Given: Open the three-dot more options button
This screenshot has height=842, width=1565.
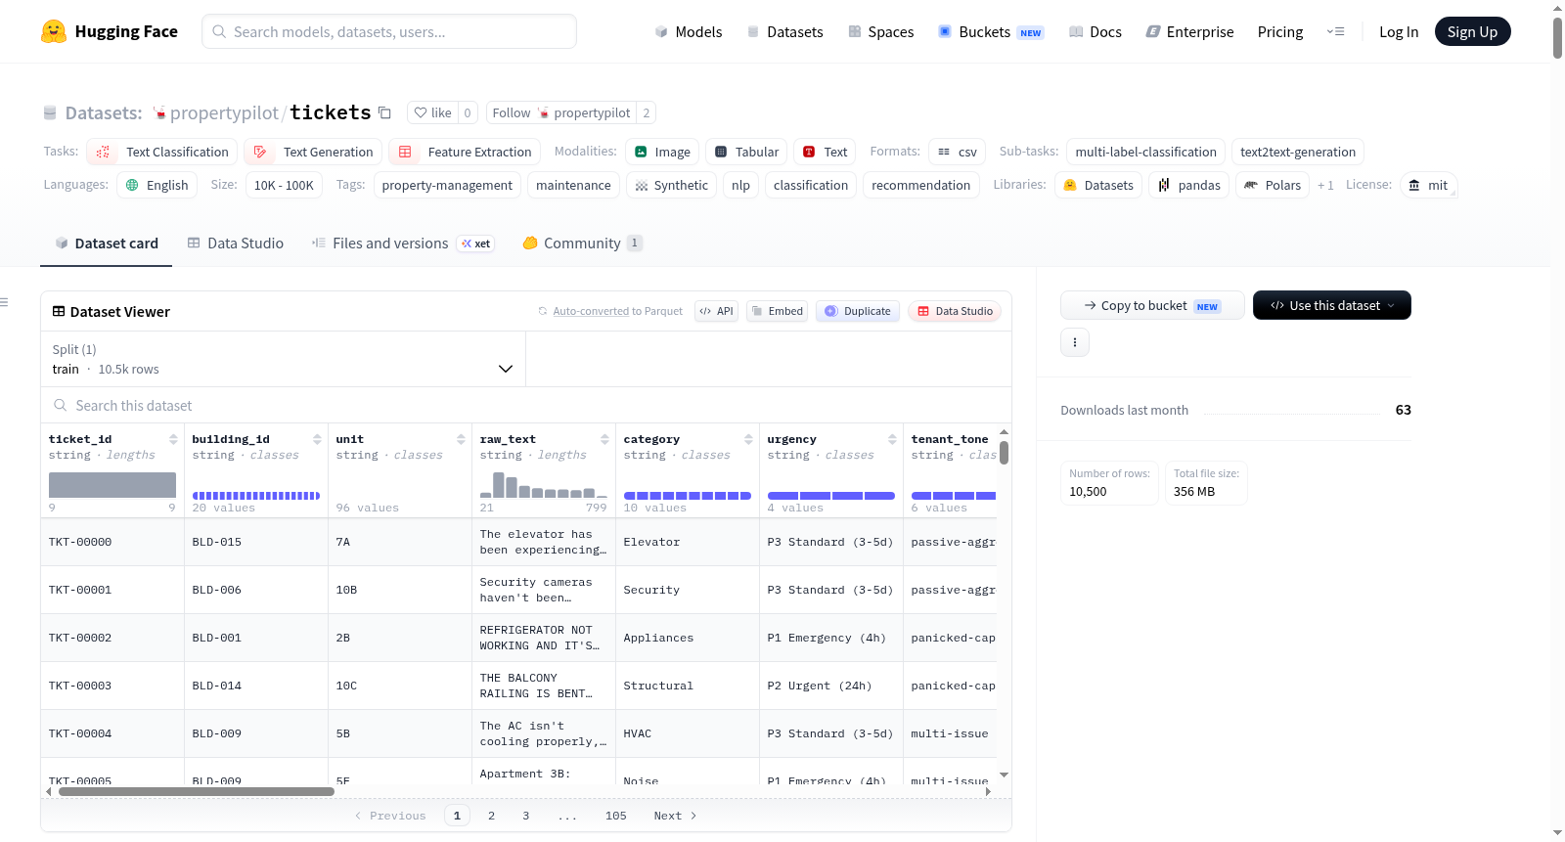Looking at the screenshot, I should [x=1075, y=342].
